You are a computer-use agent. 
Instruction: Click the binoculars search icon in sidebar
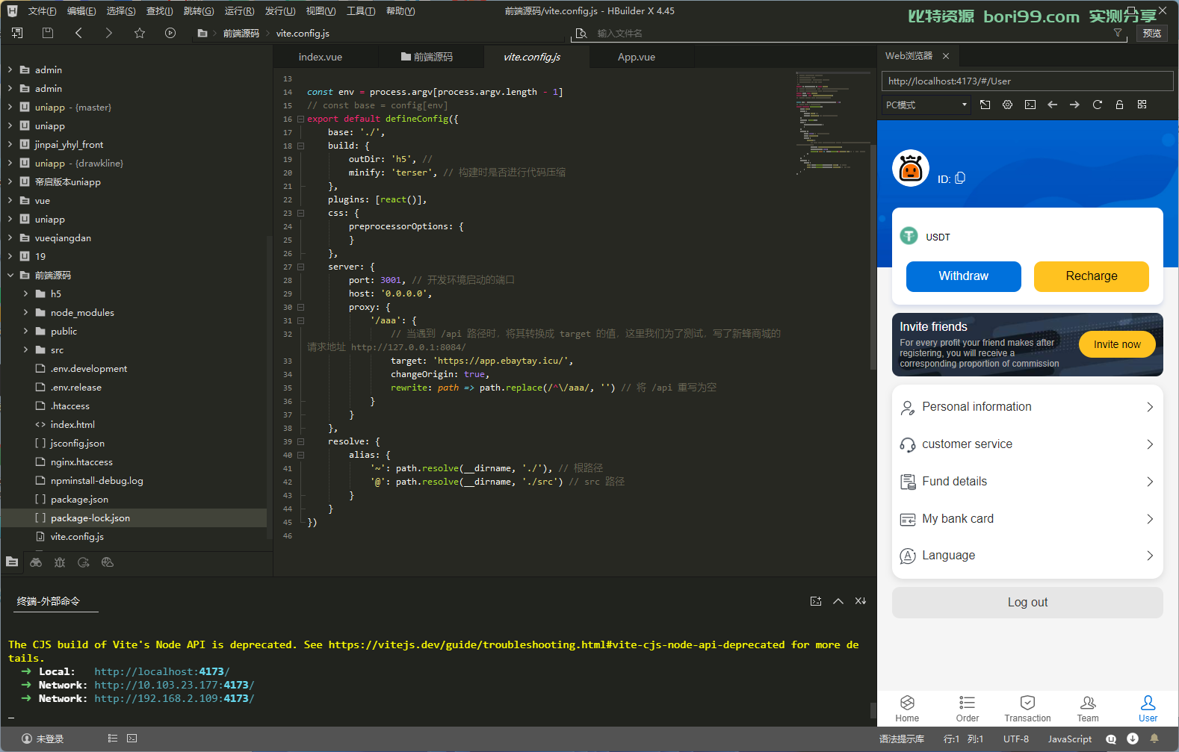(36, 562)
